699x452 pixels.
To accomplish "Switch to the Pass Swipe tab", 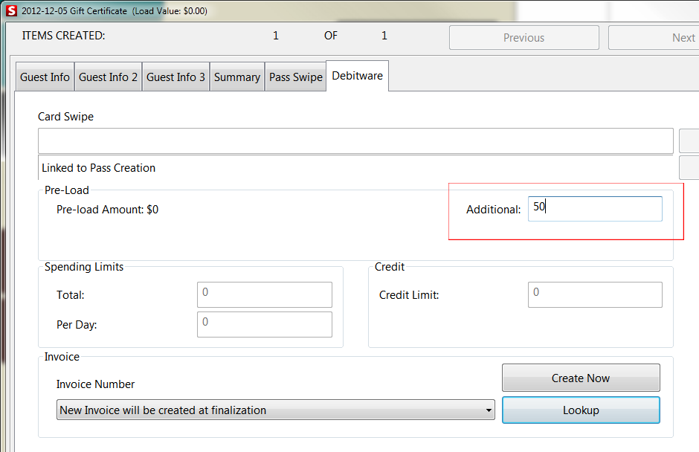I will (x=295, y=76).
